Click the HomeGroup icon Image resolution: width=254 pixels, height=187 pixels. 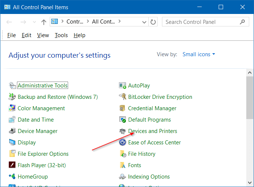tap(12, 176)
